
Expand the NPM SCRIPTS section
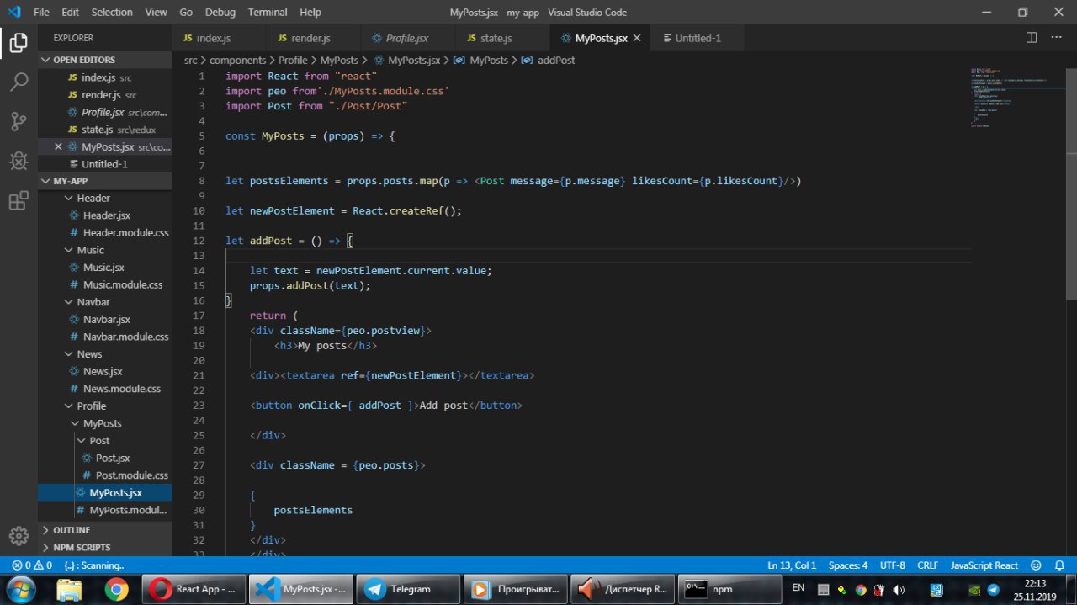pos(82,547)
